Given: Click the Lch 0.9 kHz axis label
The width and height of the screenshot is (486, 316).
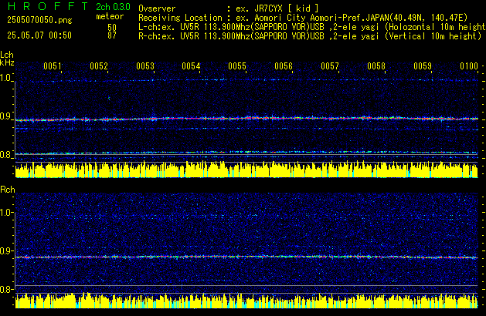Looking at the screenshot, I should tap(5, 116).
